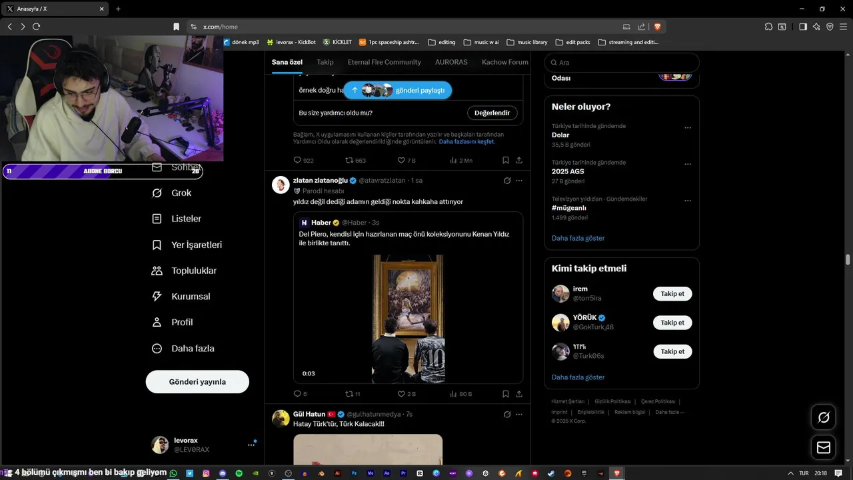
Task: Expand Daha fazla in left navigation
Action: pos(183,348)
